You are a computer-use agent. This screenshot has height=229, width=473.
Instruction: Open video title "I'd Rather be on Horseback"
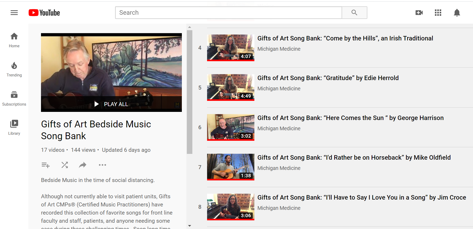point(354,158)
